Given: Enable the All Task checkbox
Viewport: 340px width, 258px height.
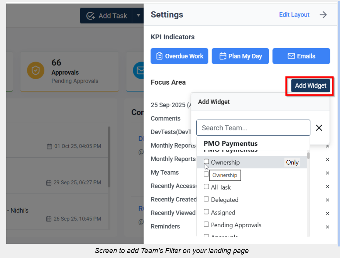Looking at the screenshot, I should coord(206,187).
